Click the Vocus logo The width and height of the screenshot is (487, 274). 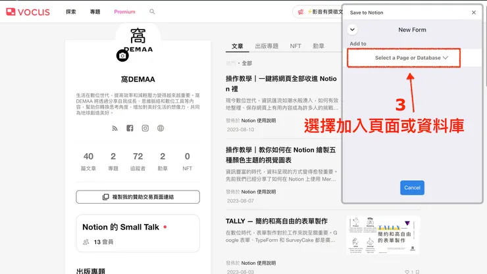click(x=28, y=12)
